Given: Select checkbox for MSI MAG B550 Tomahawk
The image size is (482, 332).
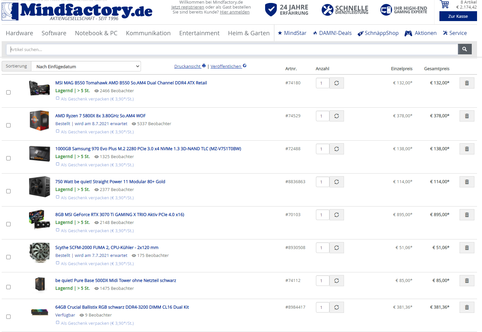Looking at the screenshot, I should click(x=9, y=92).
